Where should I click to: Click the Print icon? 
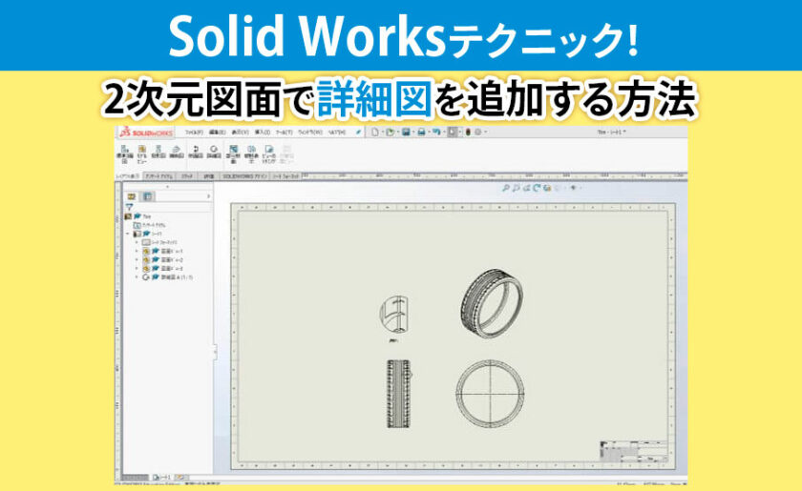coord(421,133)
